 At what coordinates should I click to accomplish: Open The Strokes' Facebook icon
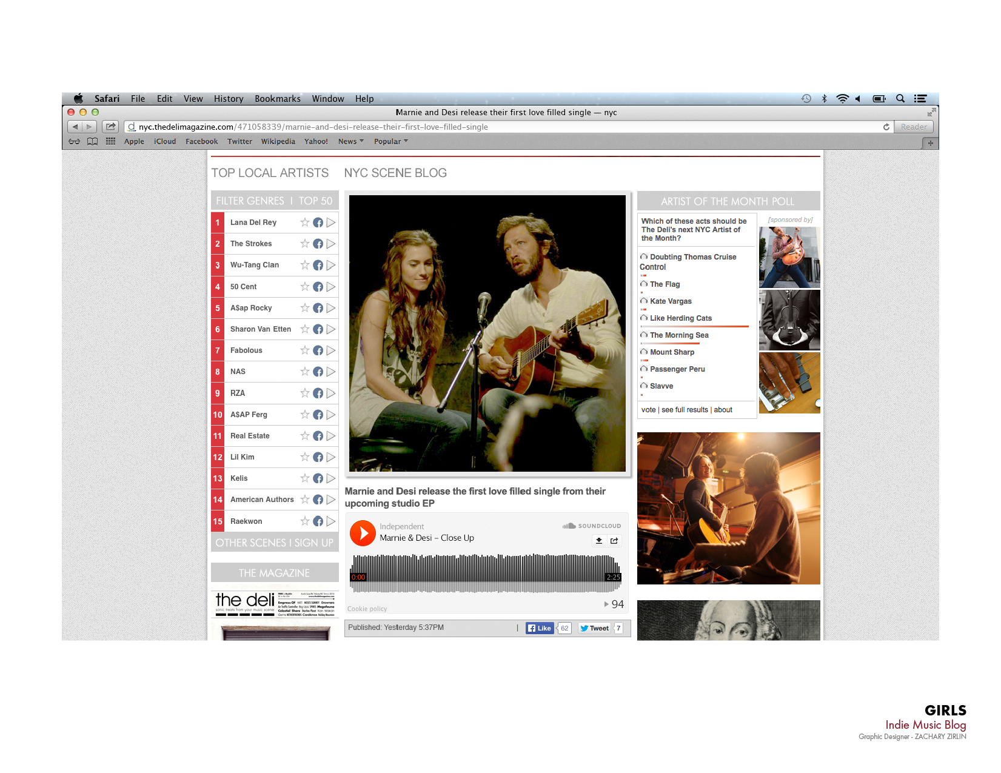(x=318, y=244)
